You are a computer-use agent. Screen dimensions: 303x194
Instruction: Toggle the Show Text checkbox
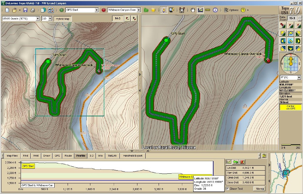228,189
